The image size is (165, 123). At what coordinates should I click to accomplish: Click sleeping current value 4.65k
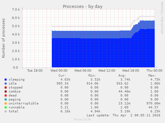pyautogui.click(x=65, y=80)
